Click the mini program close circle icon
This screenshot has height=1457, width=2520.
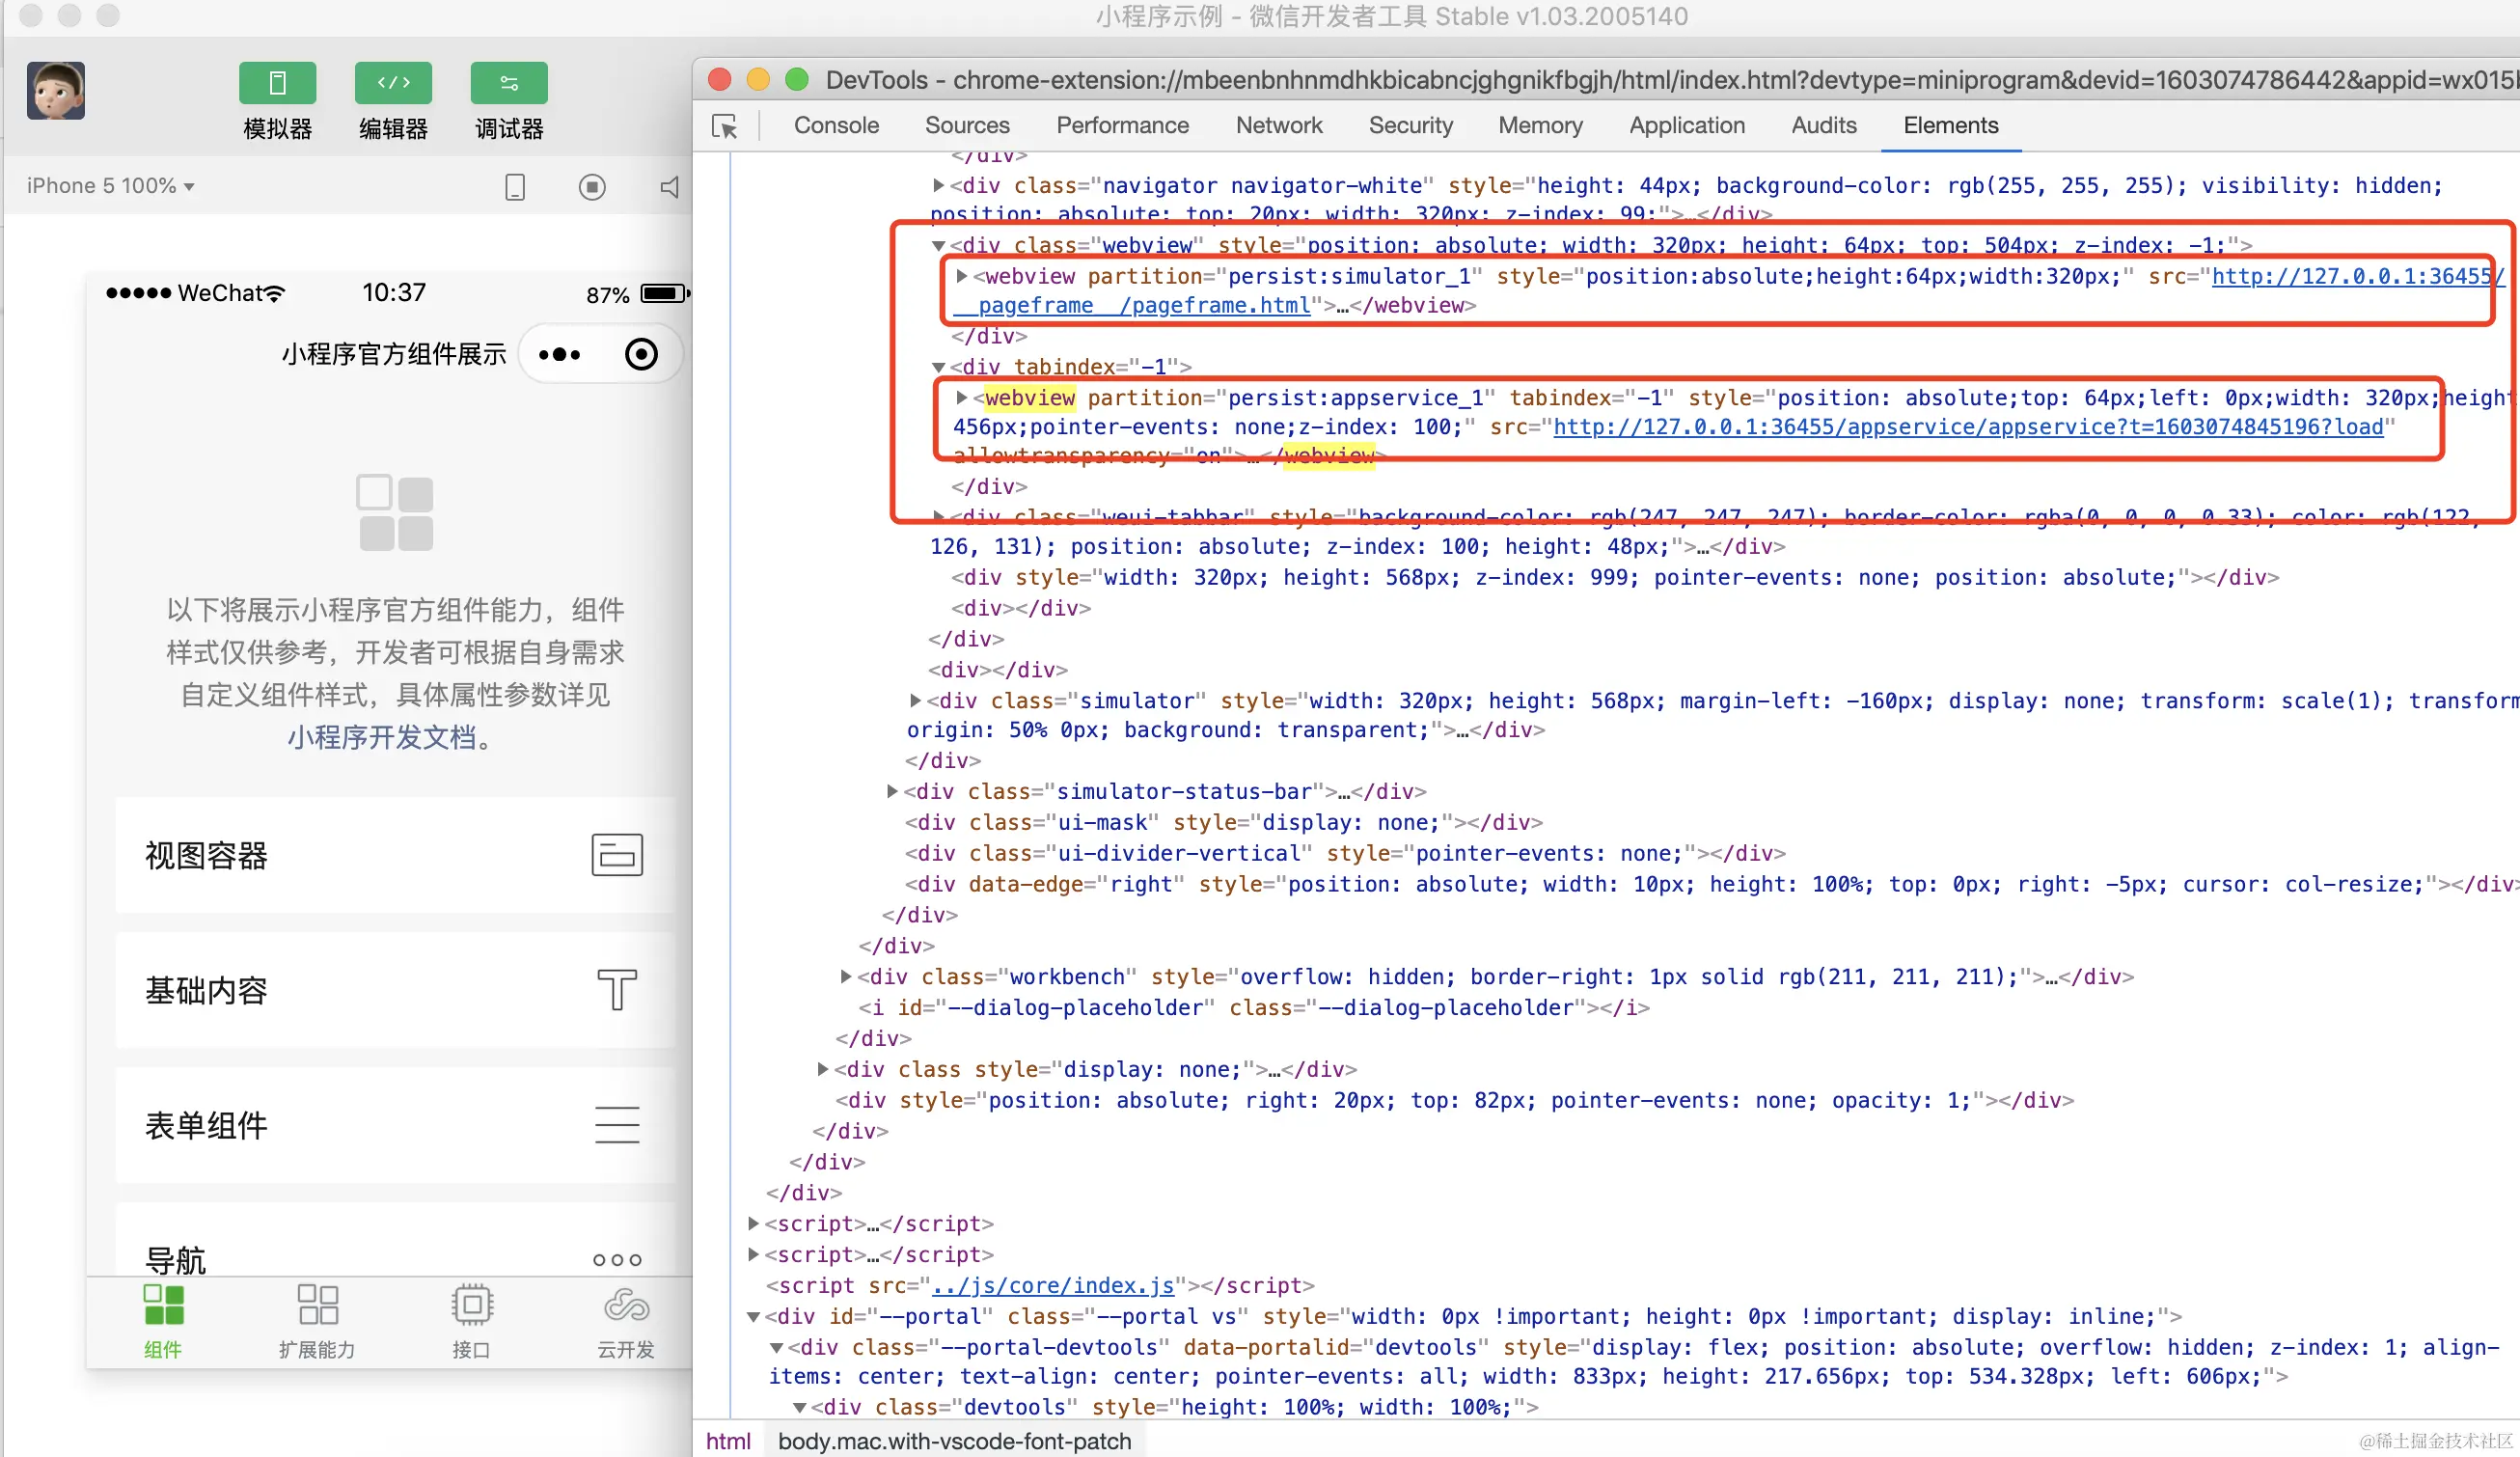point(641,354)
